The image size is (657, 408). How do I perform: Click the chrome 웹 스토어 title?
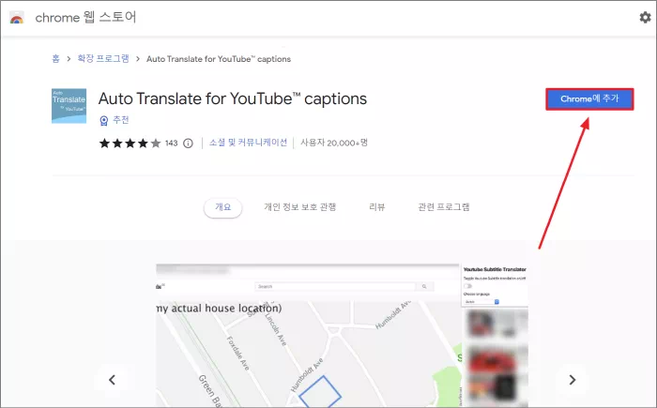point(85,17)
